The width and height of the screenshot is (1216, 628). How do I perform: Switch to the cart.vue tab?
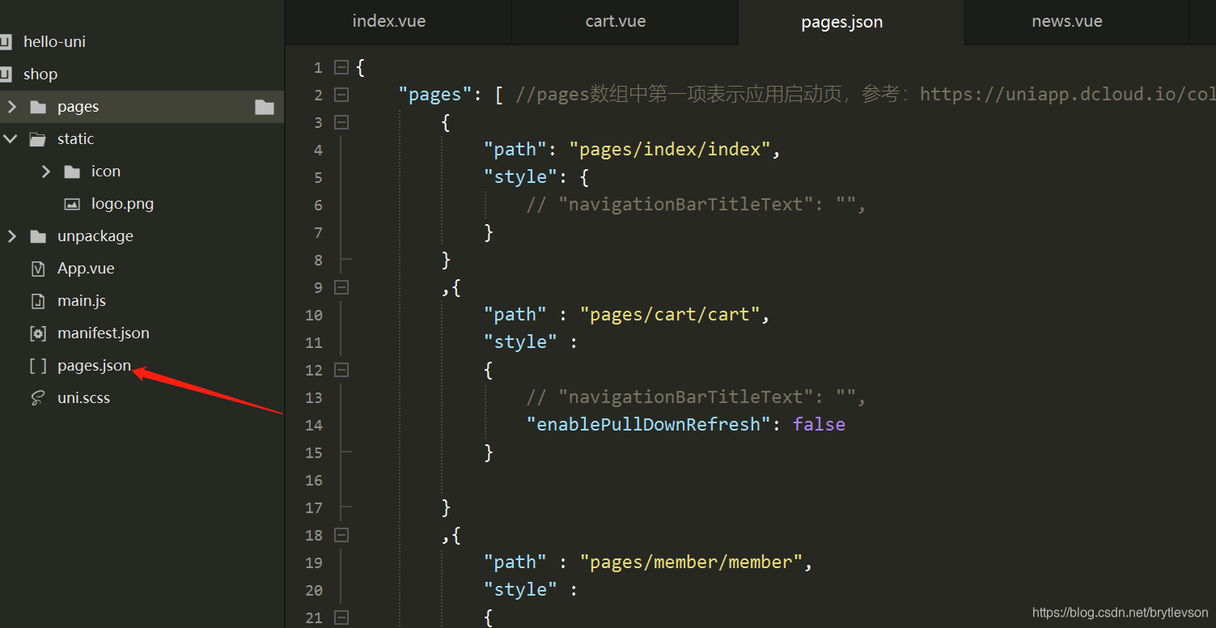616,22
